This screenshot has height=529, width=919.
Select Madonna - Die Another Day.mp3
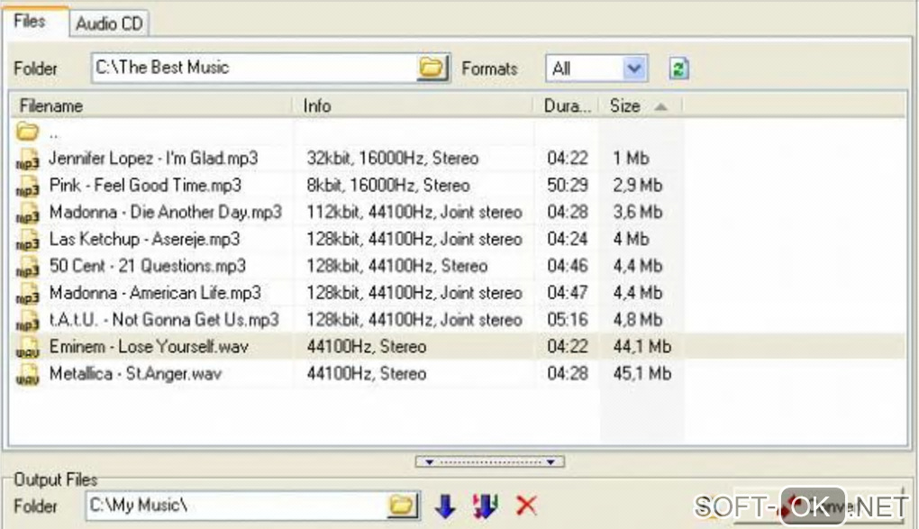[x=166, y=213]
